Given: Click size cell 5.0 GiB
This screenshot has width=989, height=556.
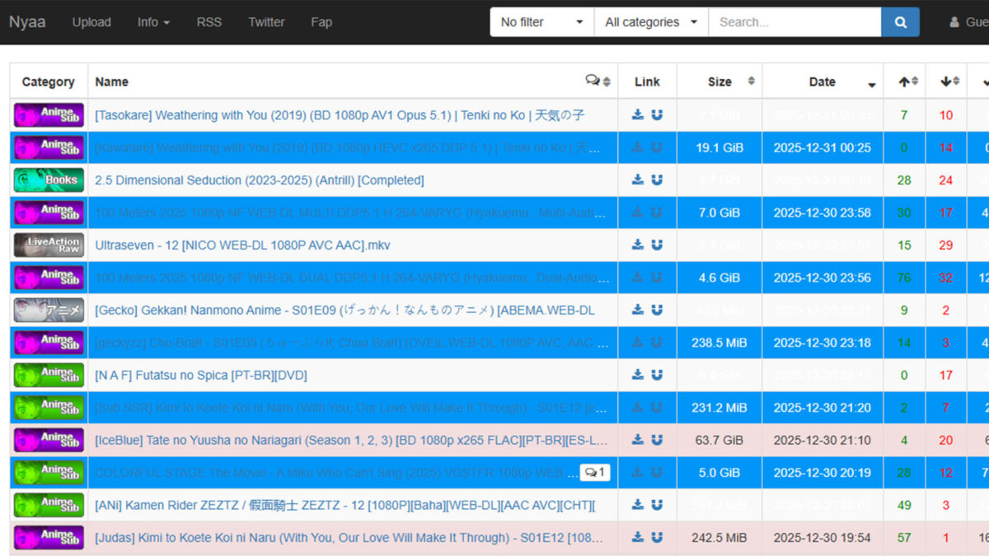Looking at the screenshot, I should (719, 473).
